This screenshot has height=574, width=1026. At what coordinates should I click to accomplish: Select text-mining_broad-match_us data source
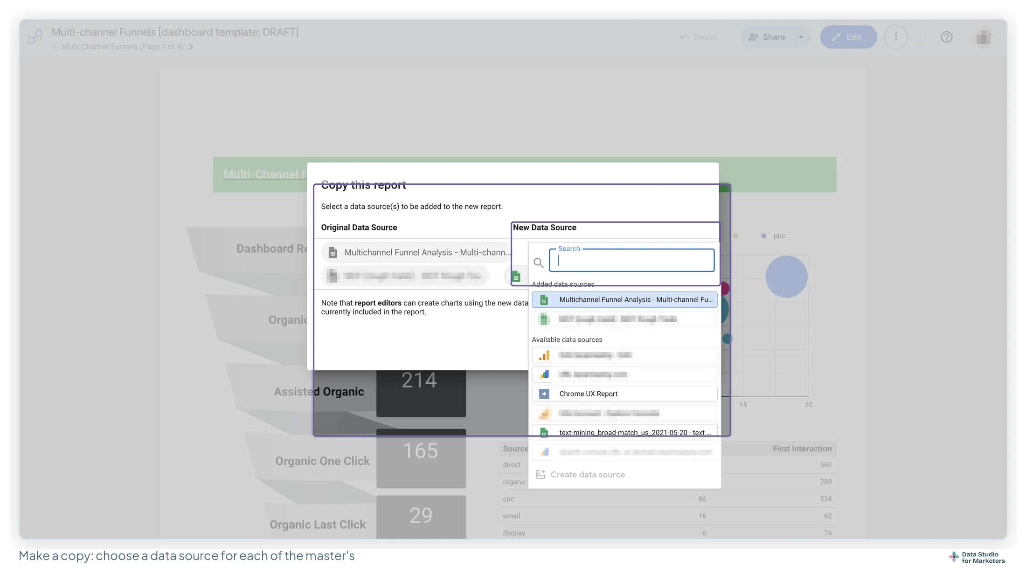[624, 433]
